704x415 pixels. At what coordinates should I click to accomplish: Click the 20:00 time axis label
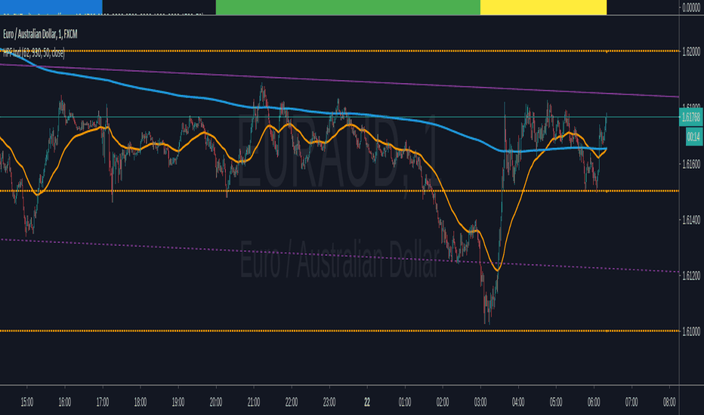point(216,402)
